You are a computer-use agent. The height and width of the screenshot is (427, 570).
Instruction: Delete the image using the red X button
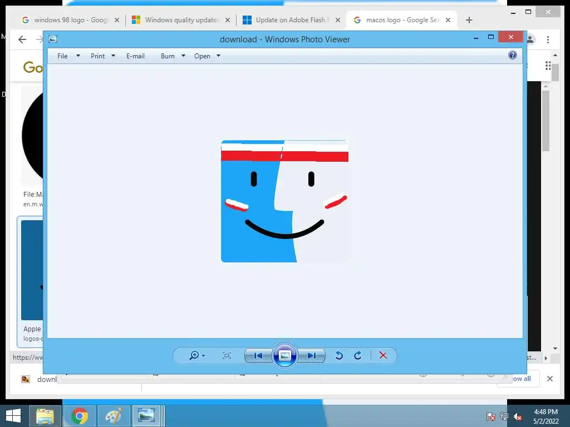click(x=383, y=355)
